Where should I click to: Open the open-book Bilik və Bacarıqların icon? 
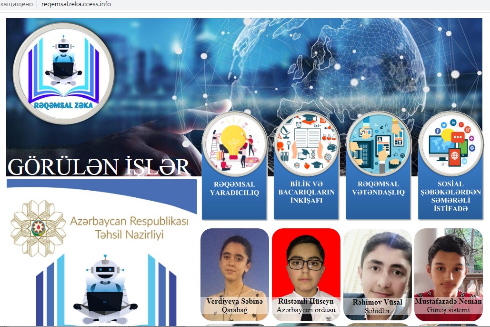click(x=307, y=144)
